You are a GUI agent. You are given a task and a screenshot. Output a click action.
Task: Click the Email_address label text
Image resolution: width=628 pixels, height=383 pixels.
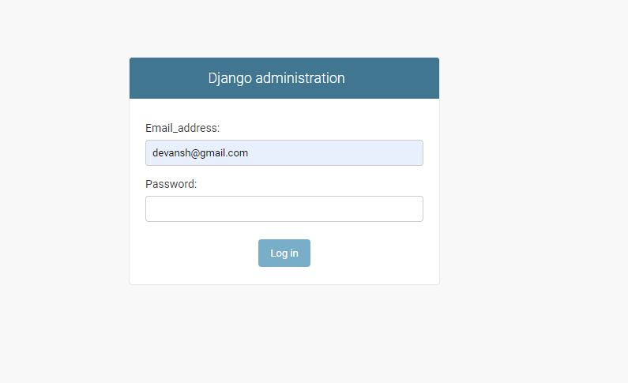pos(182,128)
